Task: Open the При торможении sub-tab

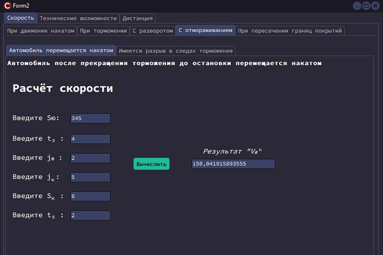Action: pyautogui.click(x=103, y=31)
